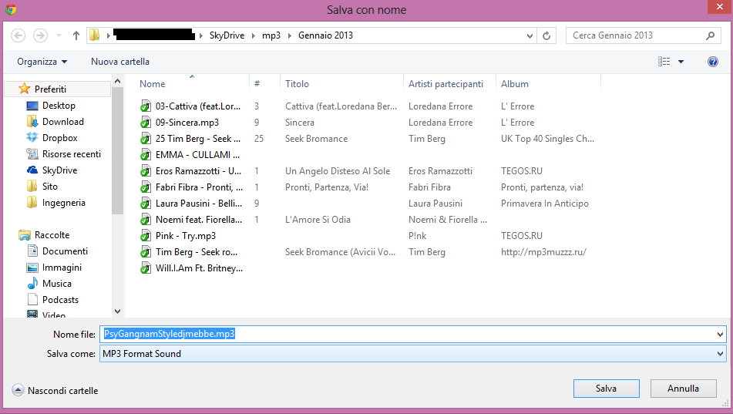The height and width of the screenshot is (414, 733).
Task: Go up one folder level
Action: tap(76, 35)
